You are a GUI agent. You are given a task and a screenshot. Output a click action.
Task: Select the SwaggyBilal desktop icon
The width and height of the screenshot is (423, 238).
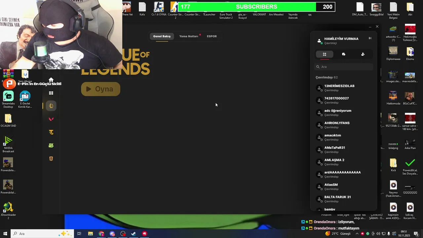point(376,9)
